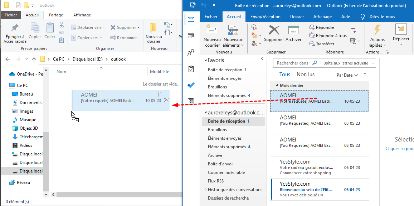Open the Courrier indésirable block-sender icon
This screenshot has width=414, height=206.
click(x=256, y=44)
